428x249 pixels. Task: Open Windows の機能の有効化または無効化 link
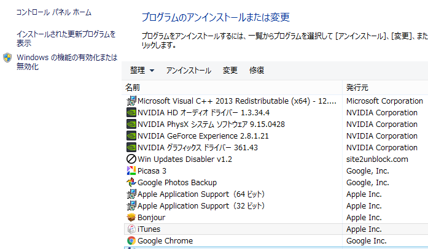coord(67,62)
